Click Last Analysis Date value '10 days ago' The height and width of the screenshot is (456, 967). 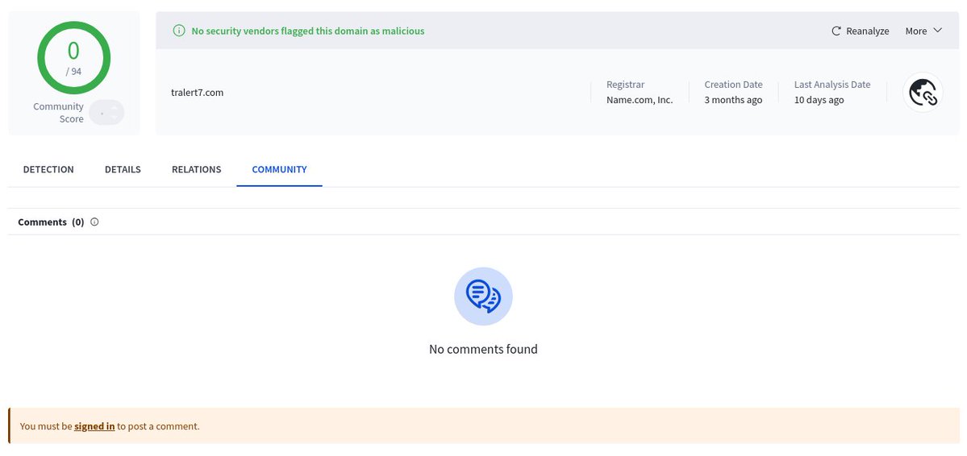[819, 100]
